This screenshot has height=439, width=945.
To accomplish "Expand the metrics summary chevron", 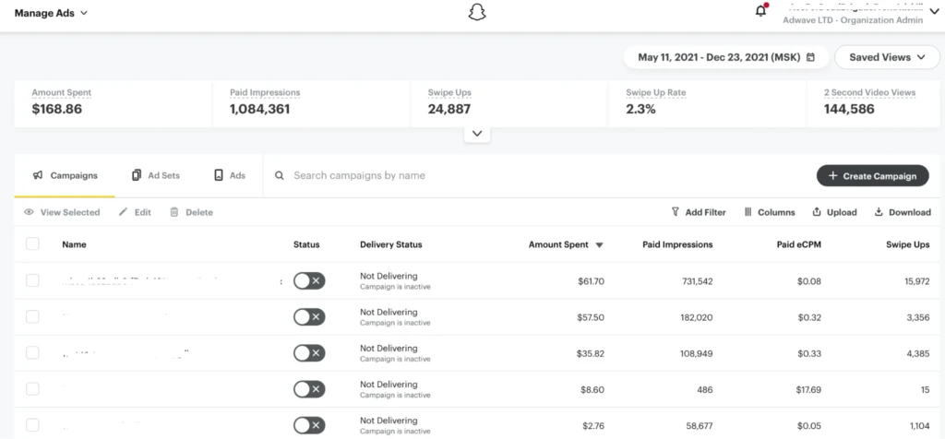I will 477,134.
